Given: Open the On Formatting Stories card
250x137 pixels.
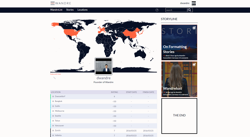Looking at the screenshot, I should point(179,42).
